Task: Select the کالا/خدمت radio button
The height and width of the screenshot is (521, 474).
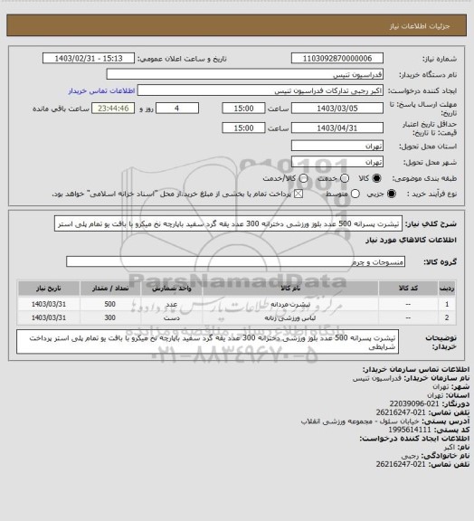Action: tap(303, 178)
